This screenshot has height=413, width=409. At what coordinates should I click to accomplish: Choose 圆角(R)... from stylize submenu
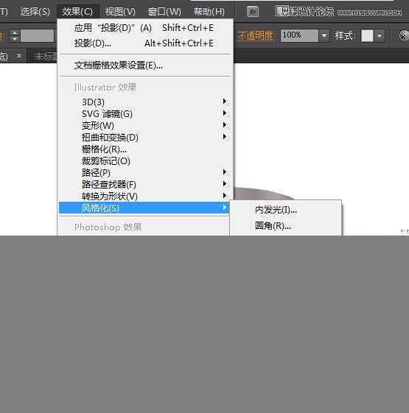(286, 226)
